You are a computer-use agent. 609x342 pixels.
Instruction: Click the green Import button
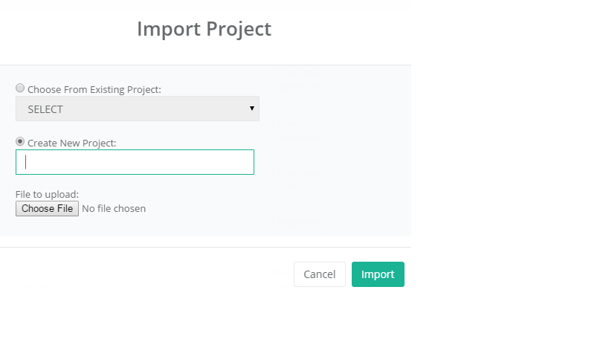(378, 274)
